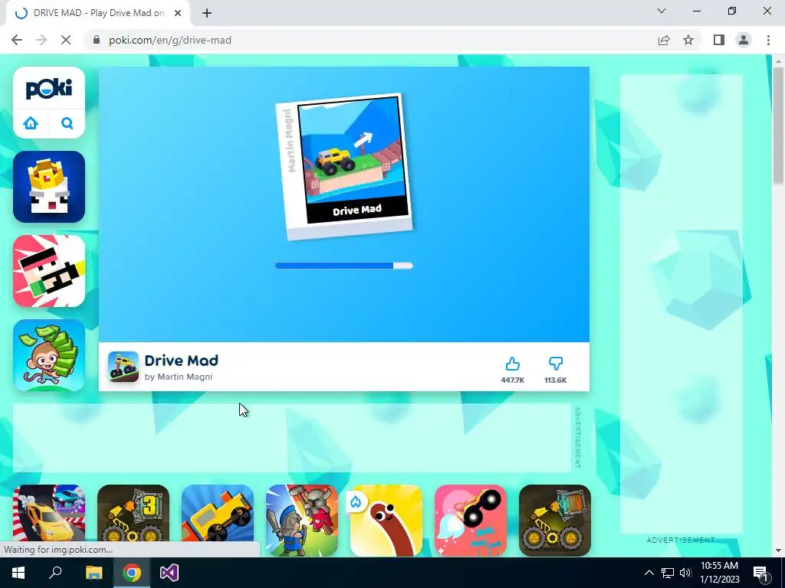Click the scrollbar down arrow

click(778, 550)
